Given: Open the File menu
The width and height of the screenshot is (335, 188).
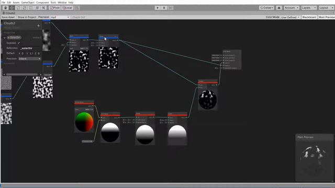Looking at the screenshot, I should tap(3, 3).
